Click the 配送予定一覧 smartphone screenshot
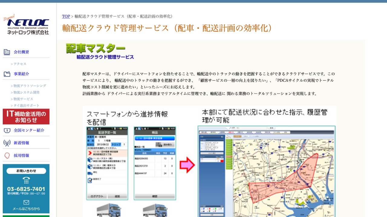This screenshot has height=217, width=387. click(107, 163)
